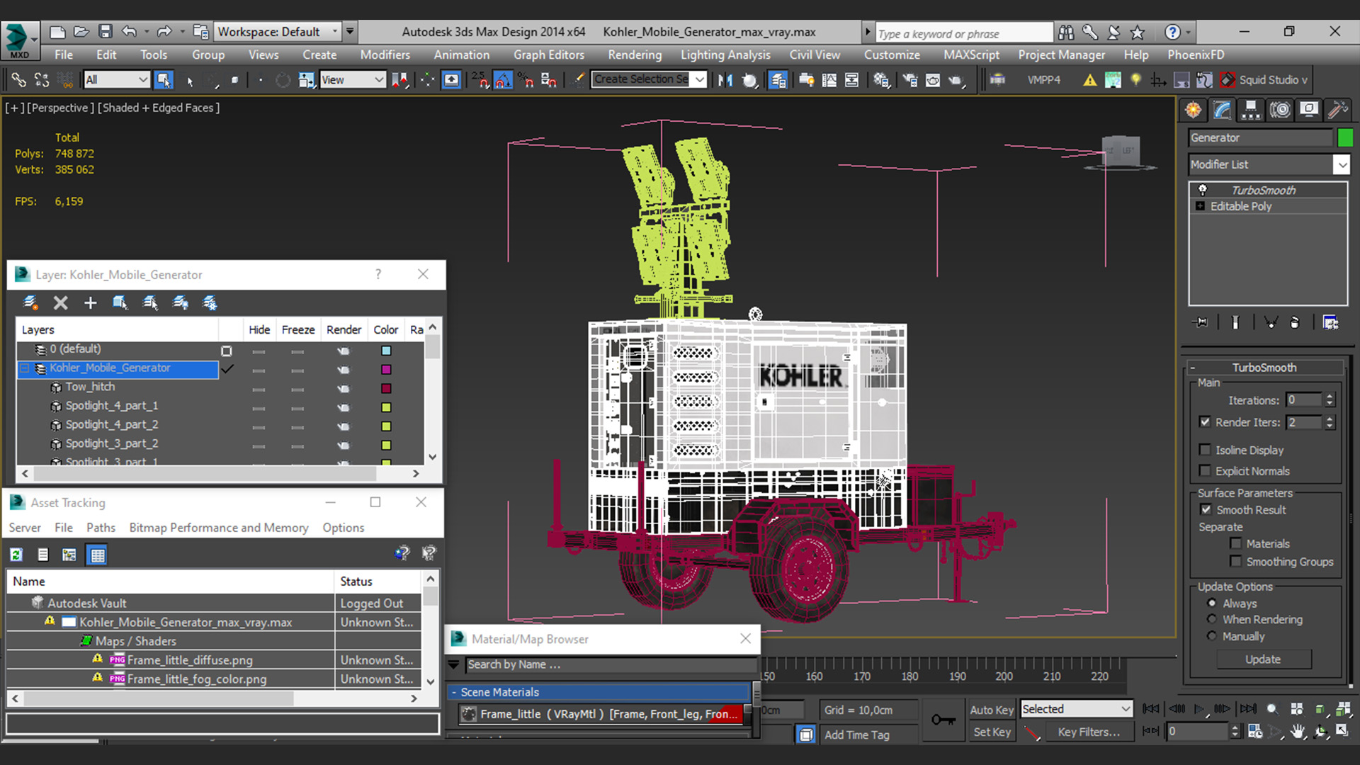Click Time Configuration icon
Viewport: 1360px width, 765px height.
coord(1254,732)
